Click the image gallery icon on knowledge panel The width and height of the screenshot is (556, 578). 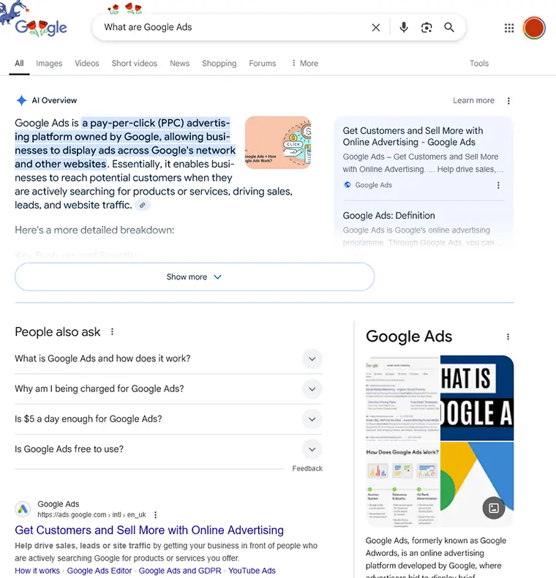click(494, 508)
